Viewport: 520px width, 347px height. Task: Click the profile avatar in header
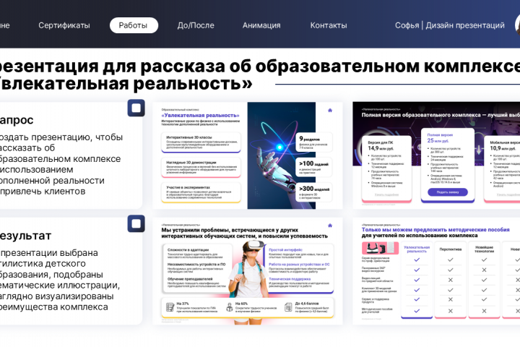(517, 25)
